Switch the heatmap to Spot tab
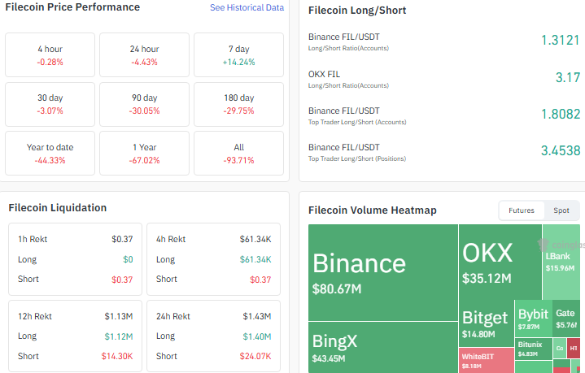Viewport: 585px width, 373px height. tap(561, 210)
